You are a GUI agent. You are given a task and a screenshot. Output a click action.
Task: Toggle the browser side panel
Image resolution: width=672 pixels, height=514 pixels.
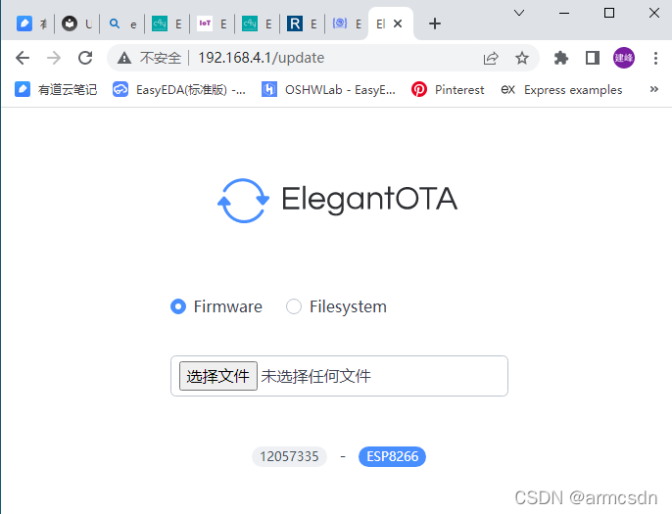click(x=593, y=58)
